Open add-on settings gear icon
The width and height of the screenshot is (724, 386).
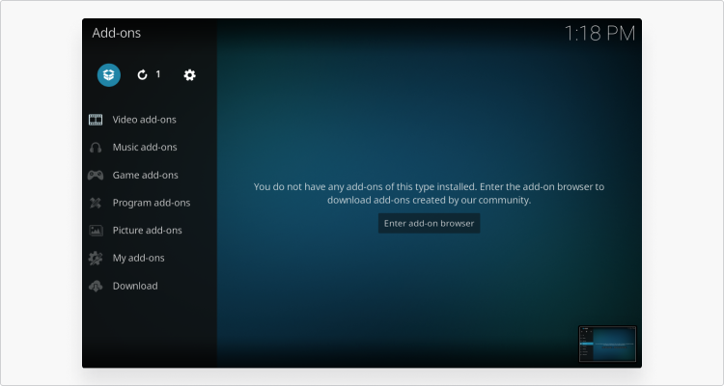pyautogui.click(x=190, y=75)
